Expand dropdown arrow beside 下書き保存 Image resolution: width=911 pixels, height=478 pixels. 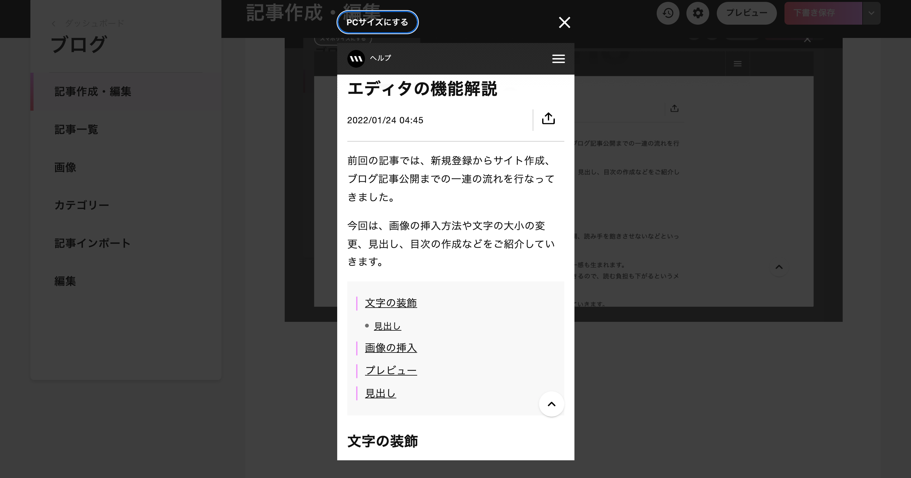pos(871,13)
